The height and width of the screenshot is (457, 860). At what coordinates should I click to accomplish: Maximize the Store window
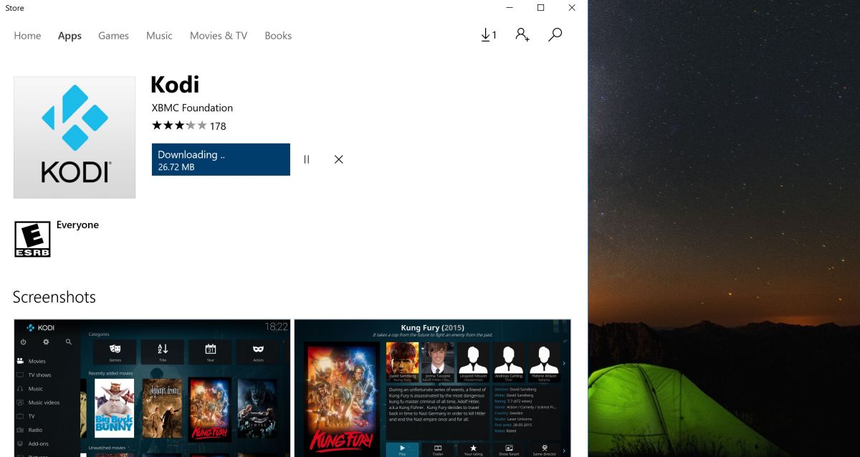(541, 8)
